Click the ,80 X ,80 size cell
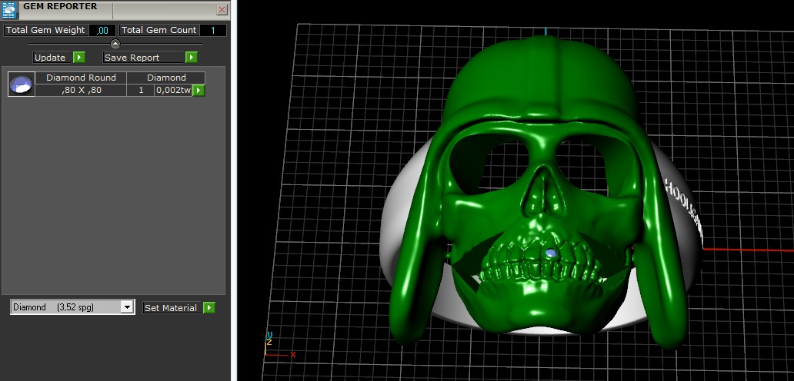This screenshot has height=381, width=794. click(81, 91)
